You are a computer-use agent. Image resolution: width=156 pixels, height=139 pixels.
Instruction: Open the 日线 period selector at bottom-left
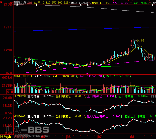(x=4, y=137)
